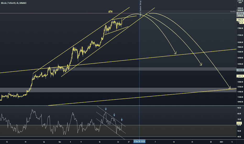Click the 40.00 RSI axis tick

pos(239,137)
